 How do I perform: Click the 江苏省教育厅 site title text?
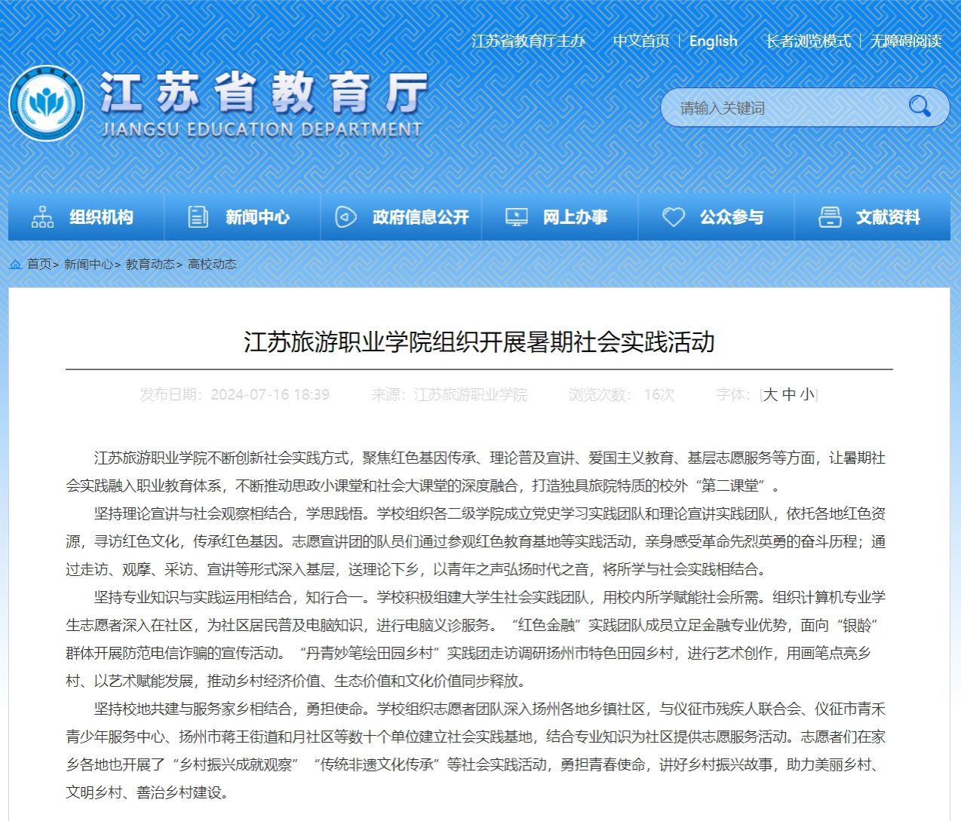(263, 93)
